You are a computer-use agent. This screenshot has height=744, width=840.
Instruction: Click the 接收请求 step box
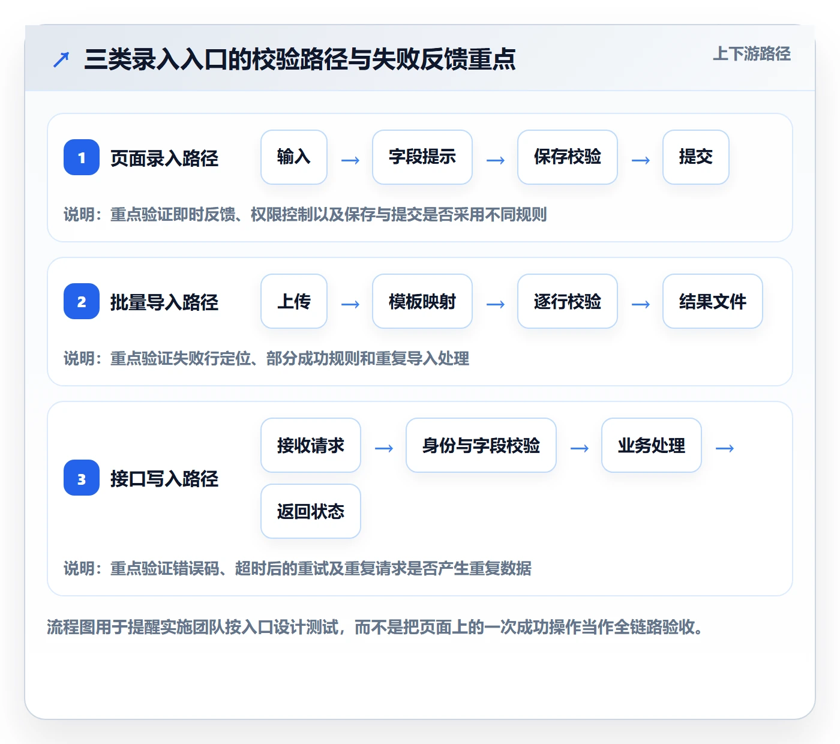pos(311,445)
